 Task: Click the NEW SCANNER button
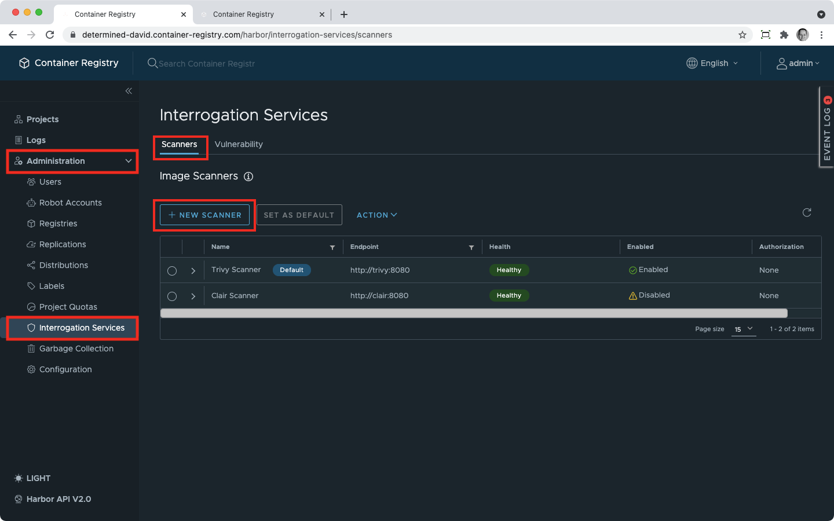click(x=204, y=215)
